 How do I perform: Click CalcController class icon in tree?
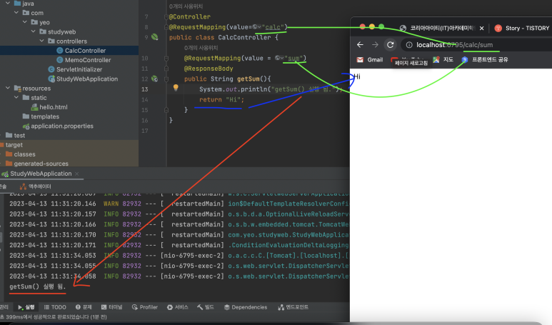click(60, 51)
